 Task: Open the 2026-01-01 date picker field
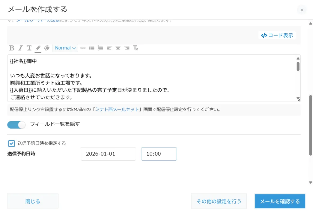click(108, 154)
